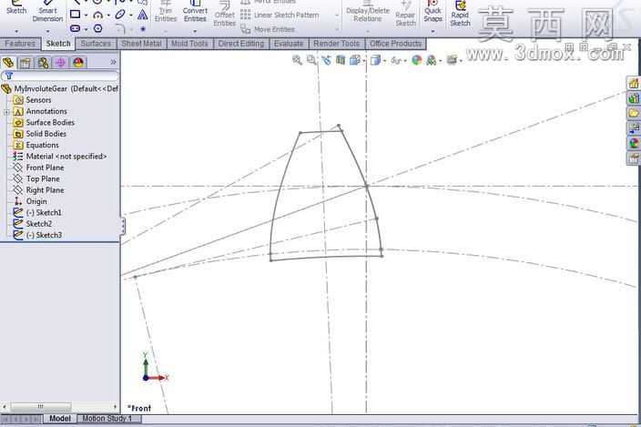The height and width of the screenshot is (427, 641).
Task: Open Display/Delete Relations
Action: pyautogui.click(x=368, y=12)
